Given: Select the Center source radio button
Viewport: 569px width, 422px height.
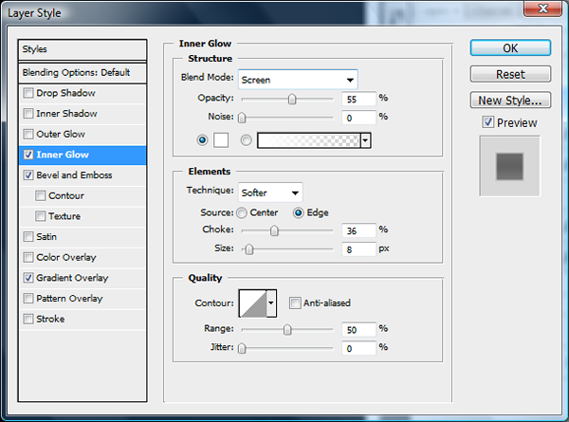Looking at the screenshot, I should coord(243,212).
